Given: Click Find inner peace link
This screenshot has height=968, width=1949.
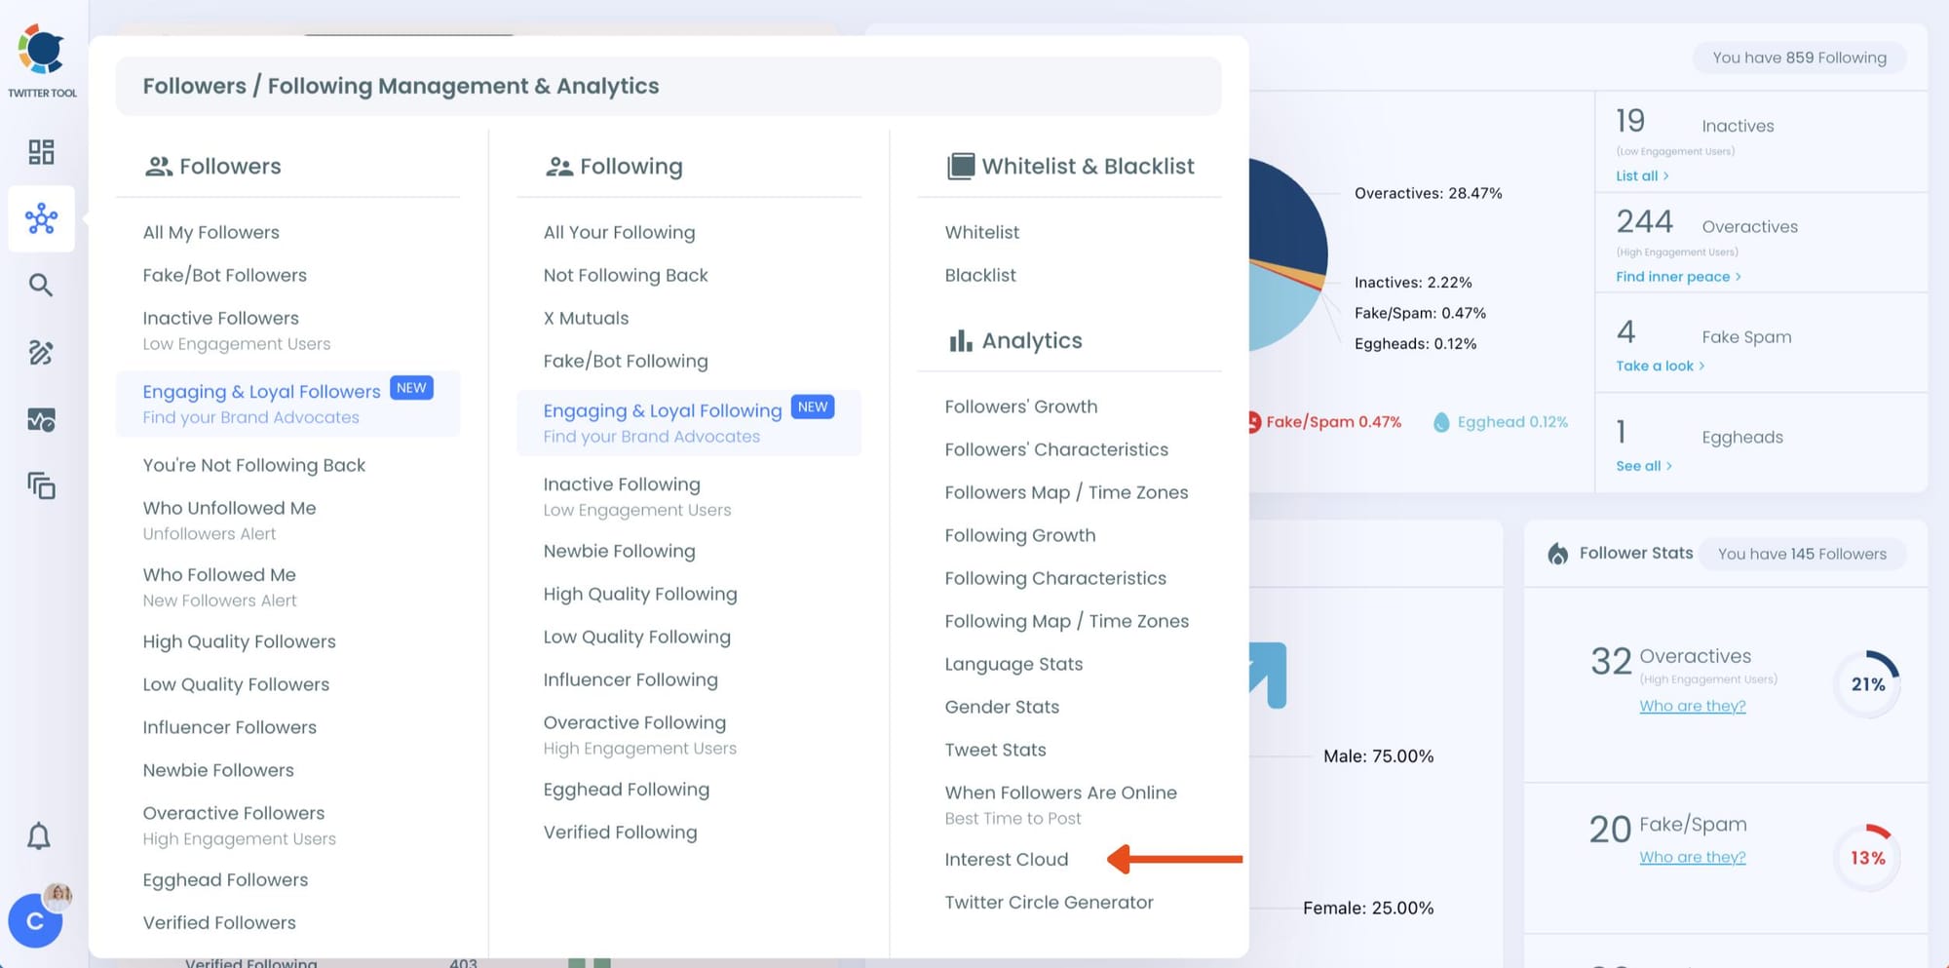Looking at the screenshot, I should 1678,277.
